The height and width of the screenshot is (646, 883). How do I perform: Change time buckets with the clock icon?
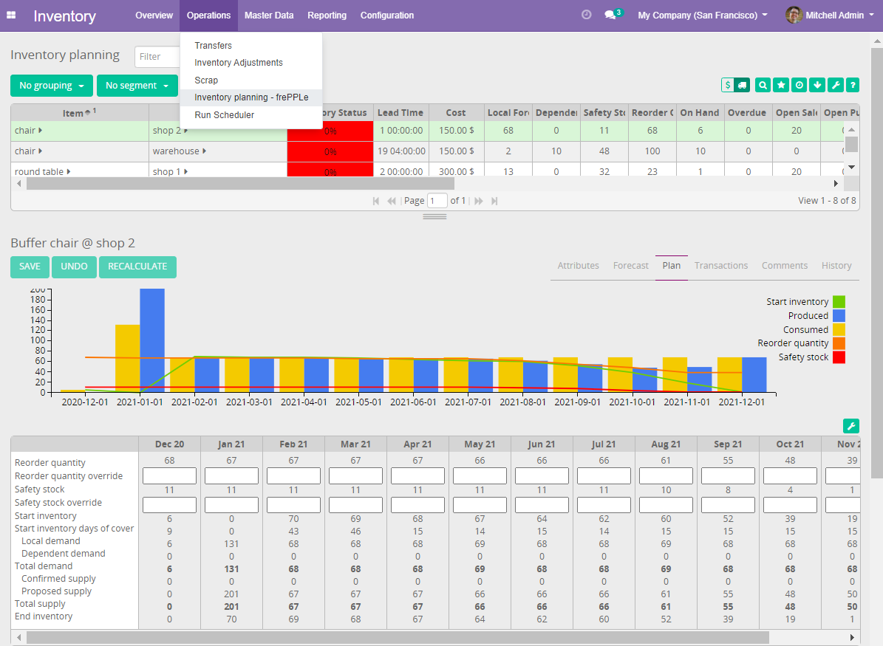(799, 85)
